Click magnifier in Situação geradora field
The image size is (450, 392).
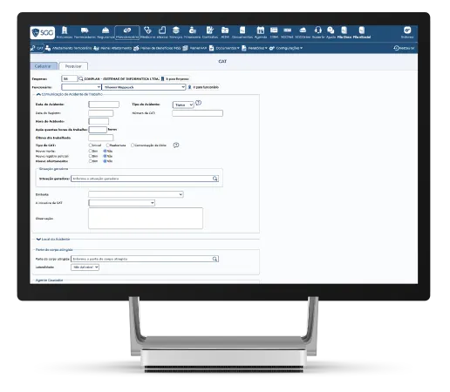215,179
